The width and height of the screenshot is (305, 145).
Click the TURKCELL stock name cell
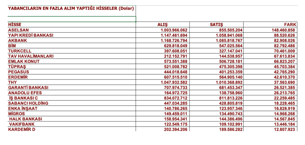point(71,51)
